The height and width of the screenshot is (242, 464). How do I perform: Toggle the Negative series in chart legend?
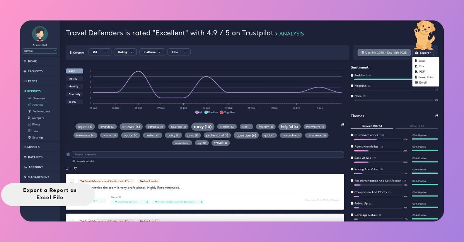(228, 112)
